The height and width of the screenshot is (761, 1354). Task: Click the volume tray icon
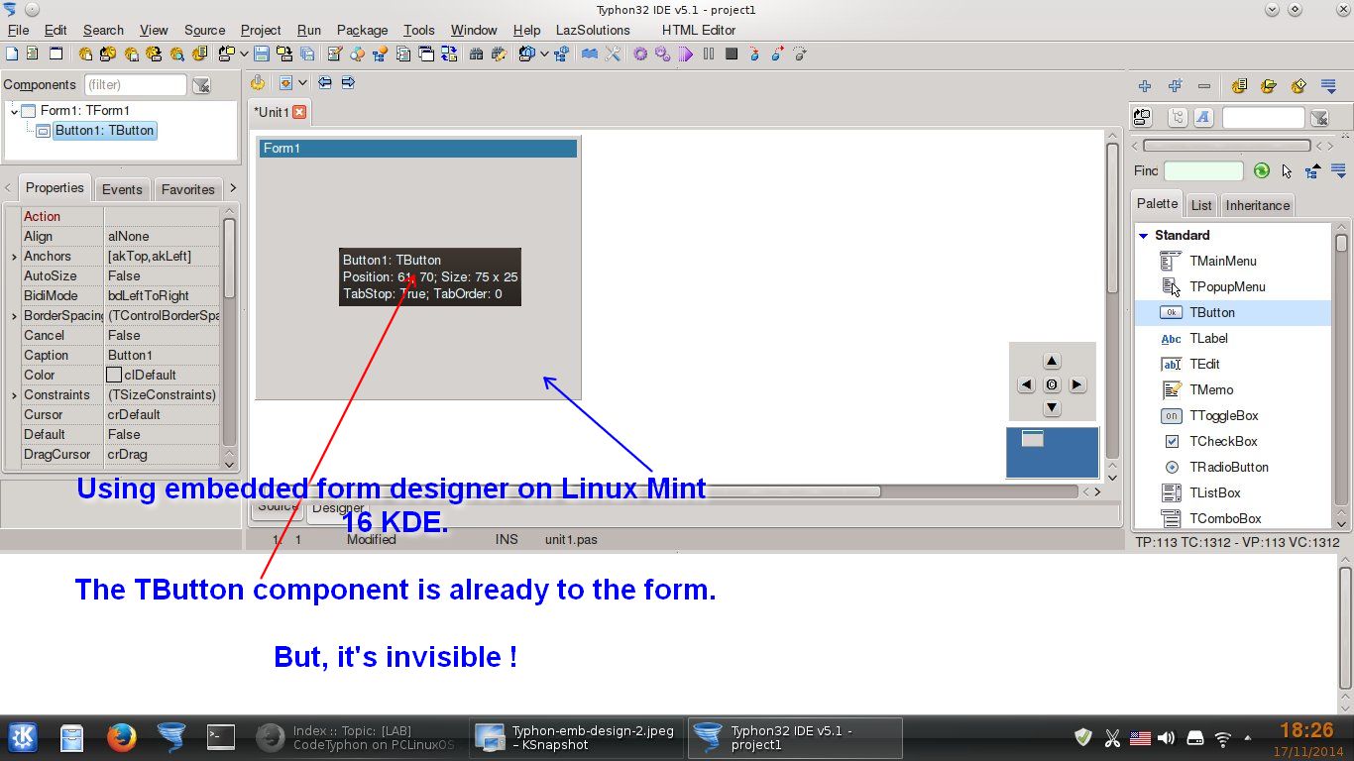pyautogui.click(x=1167, y=738)
